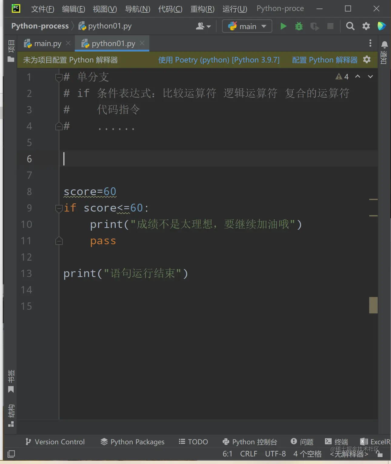Toggle tool window bars bottom-left icon
The image size is (391, 464).
point(11,454)
